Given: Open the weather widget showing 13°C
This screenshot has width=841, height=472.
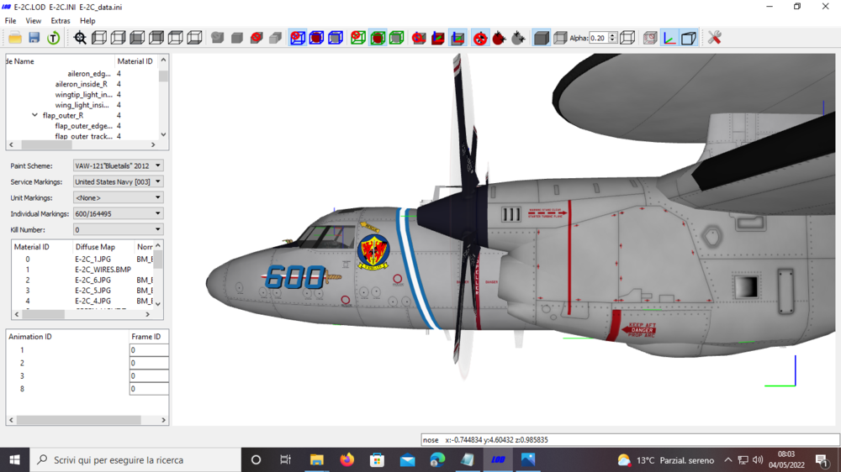Looking at the screenshot, I should pyautogui.click(x=665, y=460).
